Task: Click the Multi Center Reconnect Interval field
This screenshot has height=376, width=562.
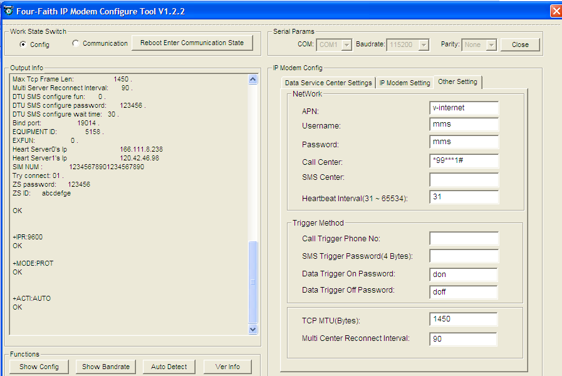Action: tap(463, 339)
